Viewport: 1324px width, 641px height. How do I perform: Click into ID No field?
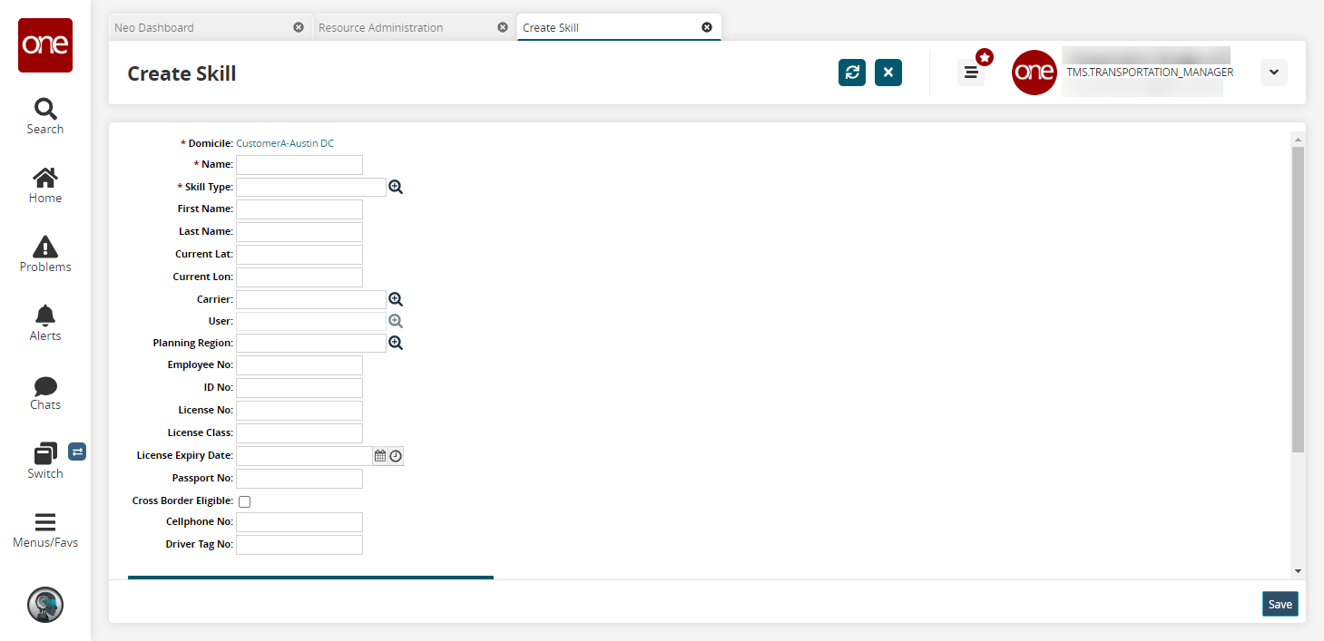pyautogui.click(x=299, y=388)
